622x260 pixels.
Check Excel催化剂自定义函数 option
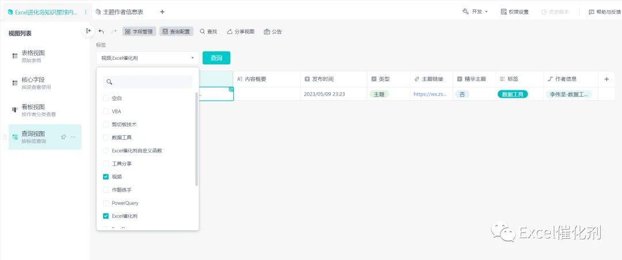(106, 151)
